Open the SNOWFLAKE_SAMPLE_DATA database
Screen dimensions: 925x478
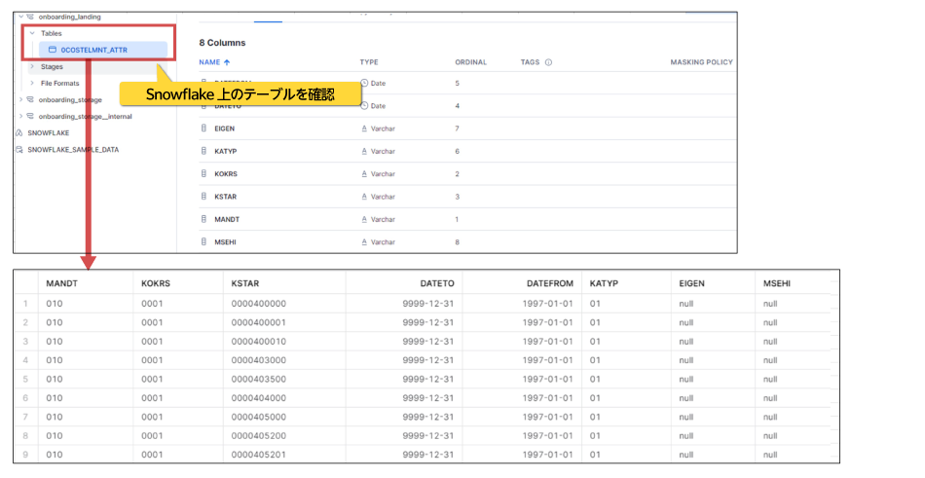pos(73,150)
